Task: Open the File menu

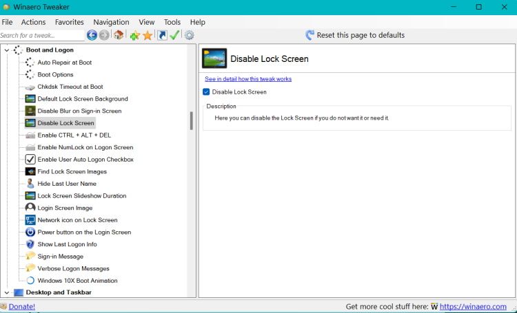Action: 7,22
